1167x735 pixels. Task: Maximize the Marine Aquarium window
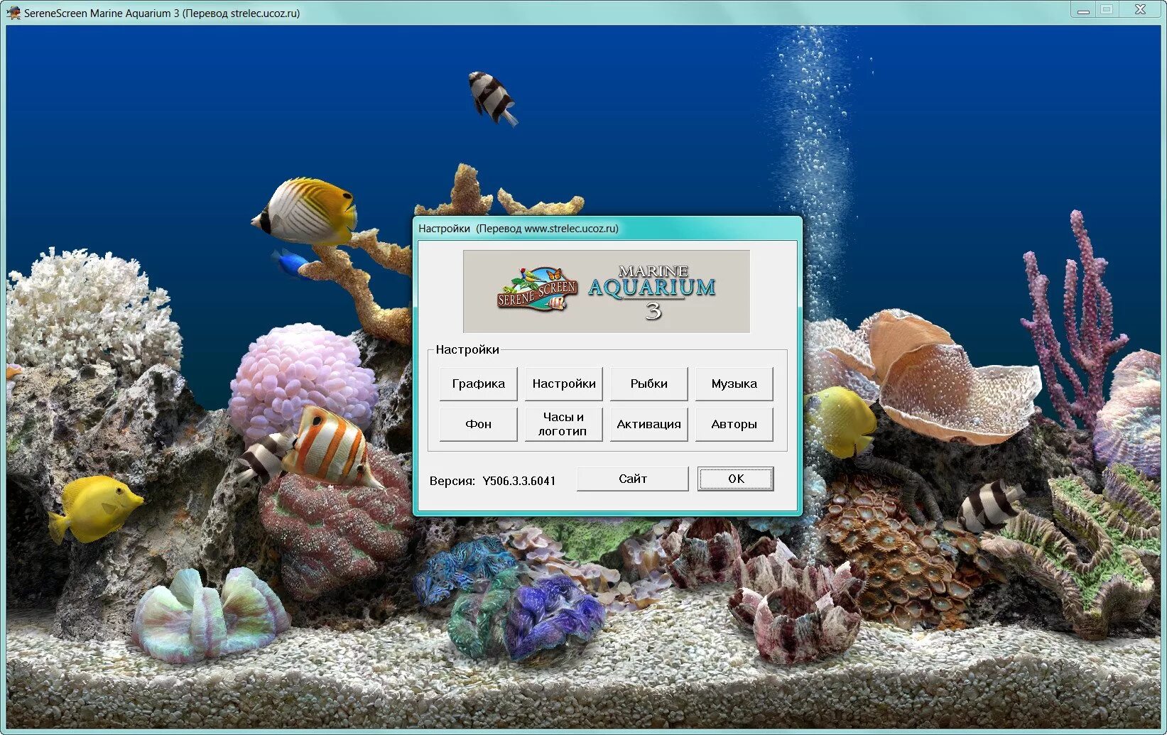pyautogui.click(x=1107, y=10)
